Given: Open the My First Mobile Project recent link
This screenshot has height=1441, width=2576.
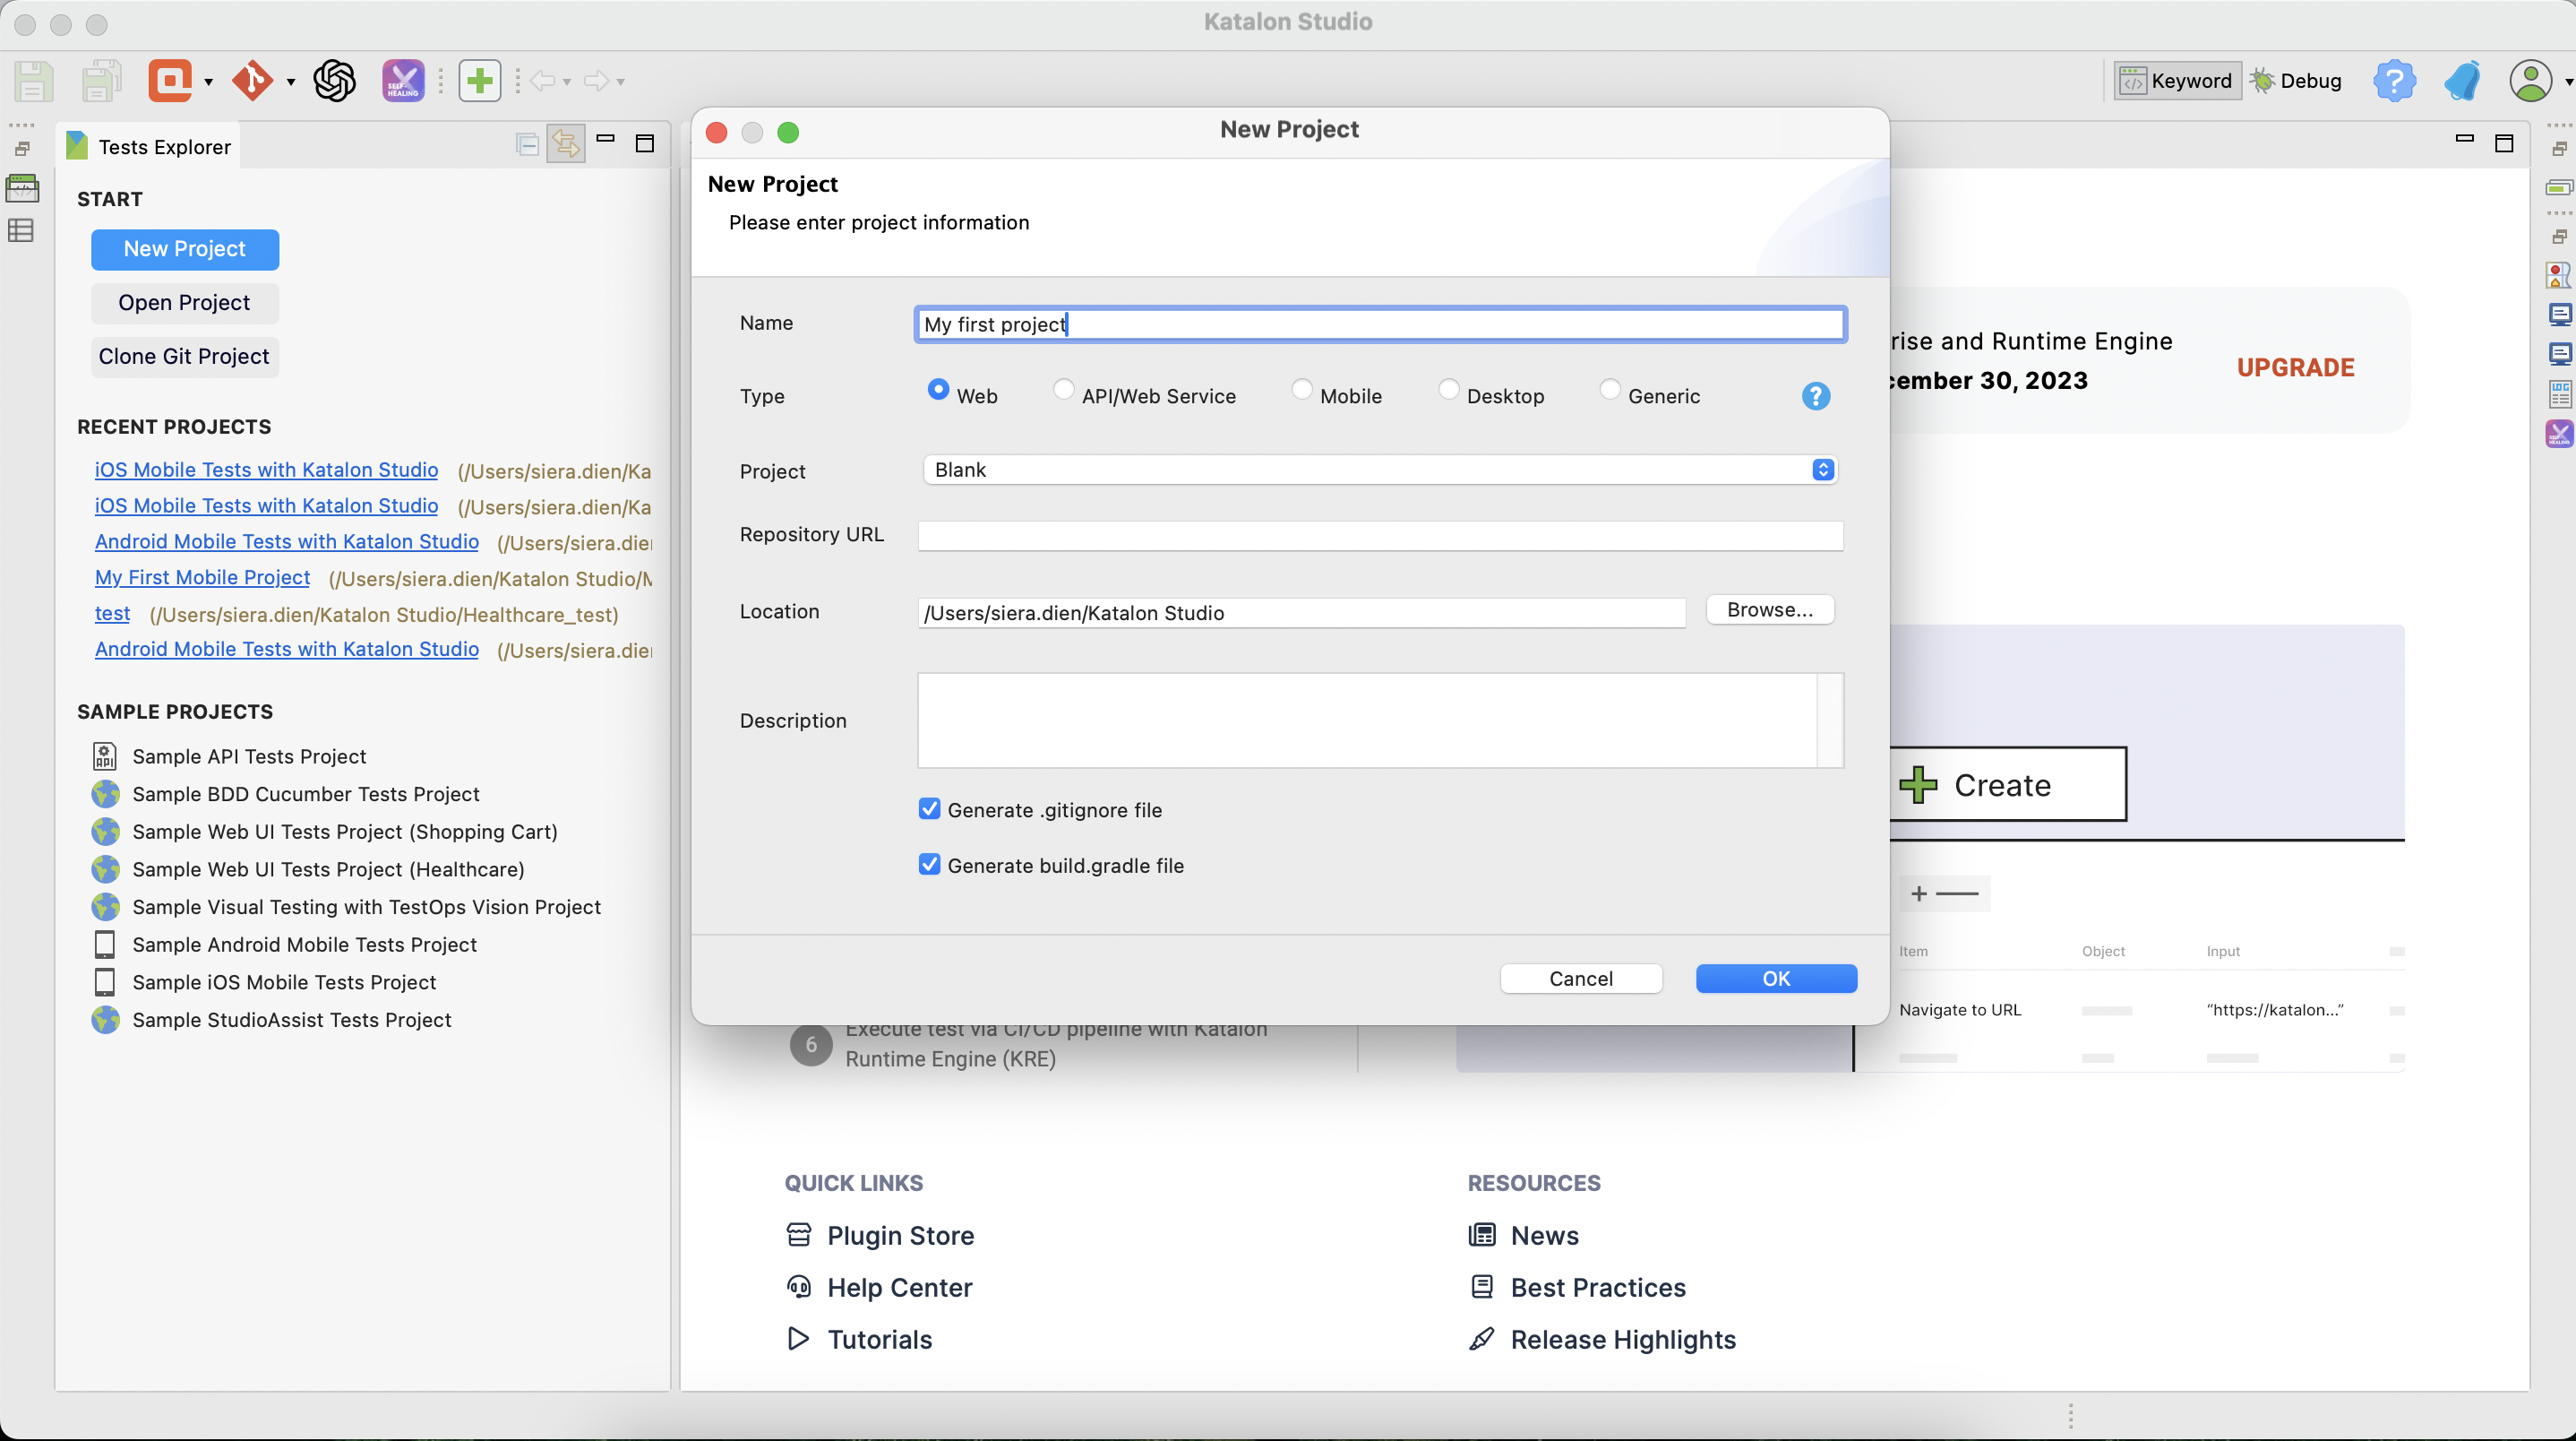Looking at the screenshot, I should coord(203,577).
